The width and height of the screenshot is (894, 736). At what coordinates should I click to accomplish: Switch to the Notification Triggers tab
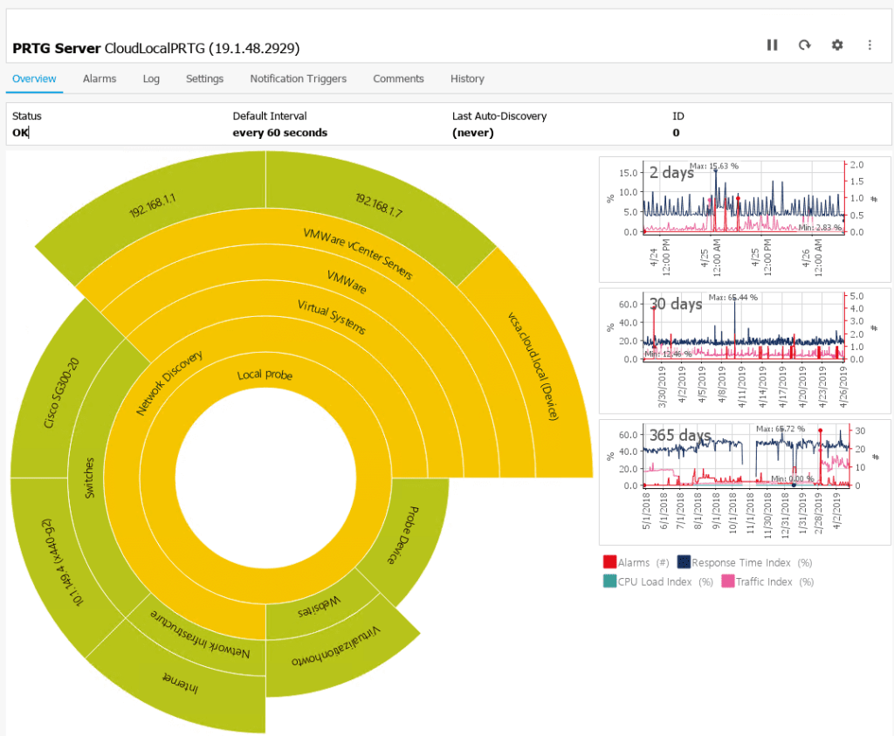coord(298,79)
